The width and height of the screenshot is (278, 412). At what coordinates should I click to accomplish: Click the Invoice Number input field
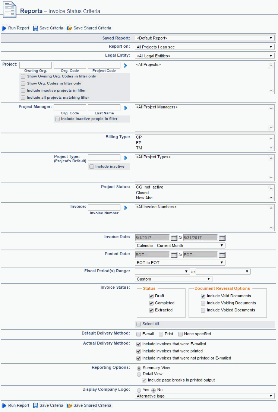pyautogui.click(x=104, y=207)
